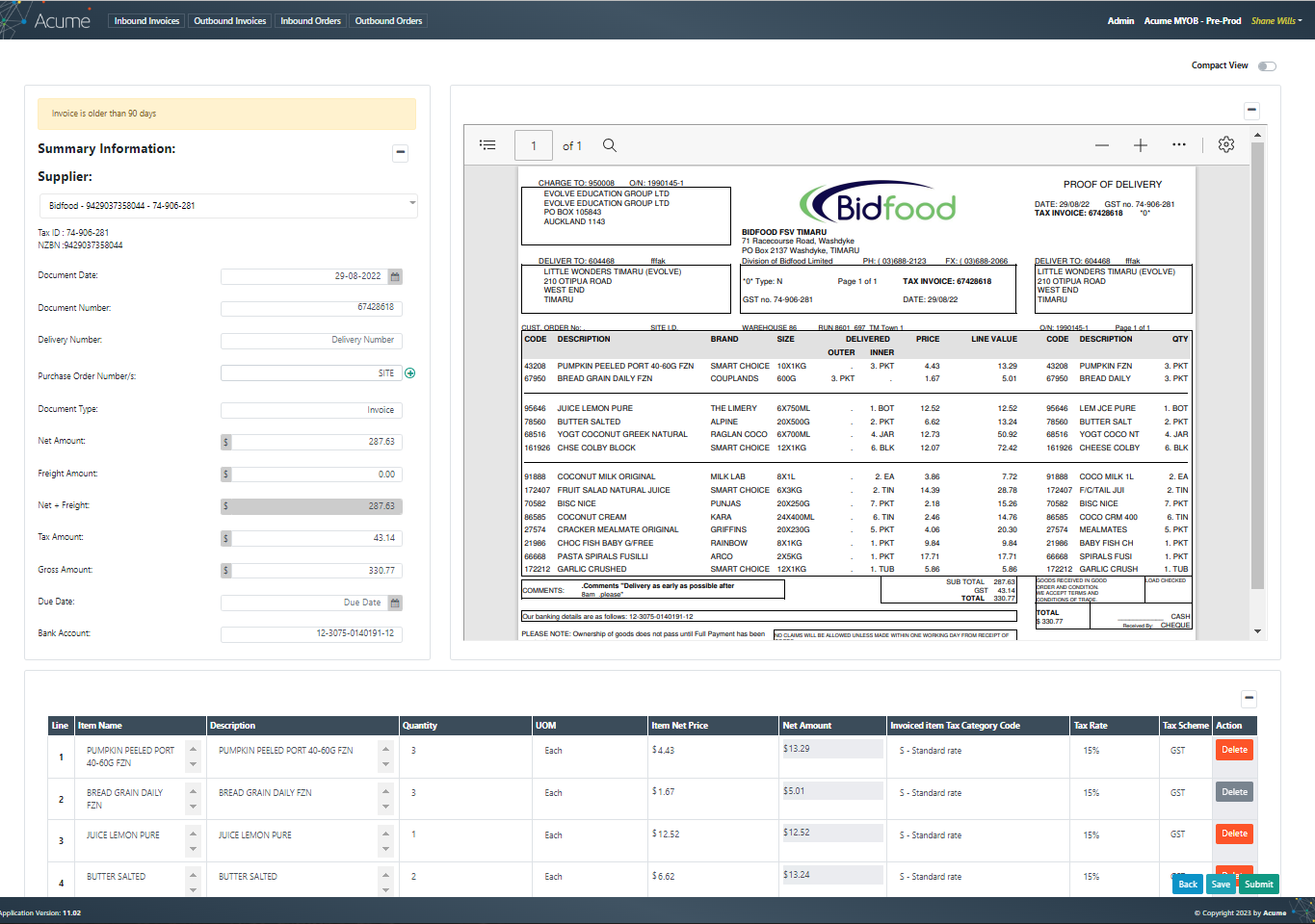Collapse the Summary Information panel

(400, 153)
